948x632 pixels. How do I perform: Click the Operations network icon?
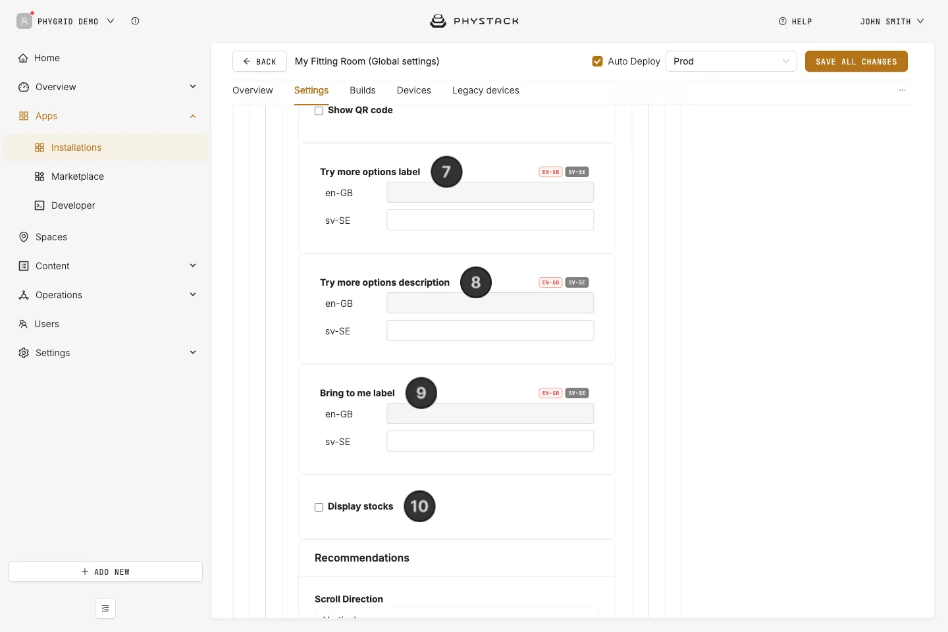click(24, 295)
